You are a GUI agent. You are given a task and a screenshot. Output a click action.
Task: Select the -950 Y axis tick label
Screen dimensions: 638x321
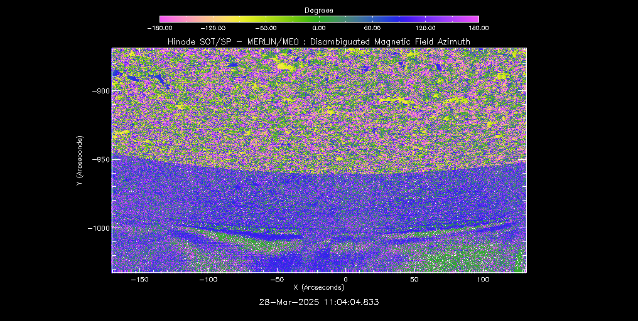click(99, 159)
